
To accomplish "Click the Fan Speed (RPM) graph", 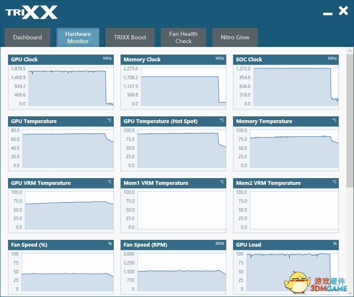I will [182, 272].
